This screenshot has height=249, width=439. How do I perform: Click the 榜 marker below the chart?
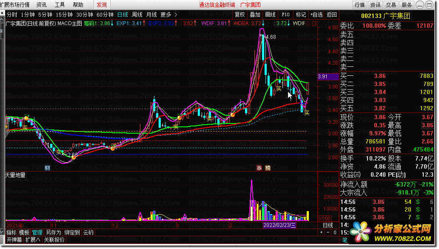268,168
